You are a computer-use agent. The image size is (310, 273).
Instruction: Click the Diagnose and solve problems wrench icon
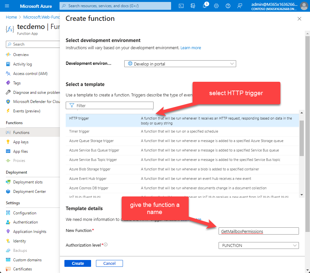[8, 92]
